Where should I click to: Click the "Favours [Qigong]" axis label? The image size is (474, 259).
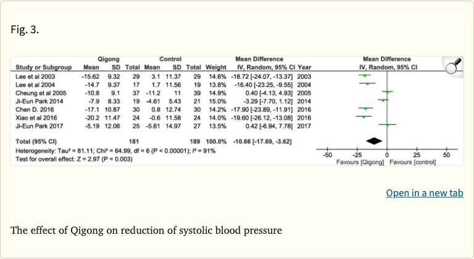(360, 162)
